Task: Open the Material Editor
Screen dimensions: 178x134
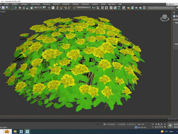Action: pyautogui.click(x=124, y=8)
